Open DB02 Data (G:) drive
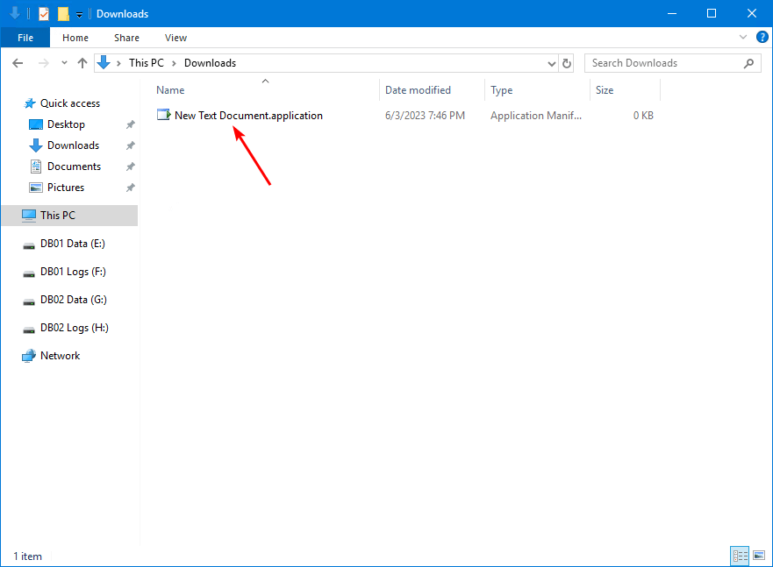The height and width of the screenshot is (567, 773). 74,300
